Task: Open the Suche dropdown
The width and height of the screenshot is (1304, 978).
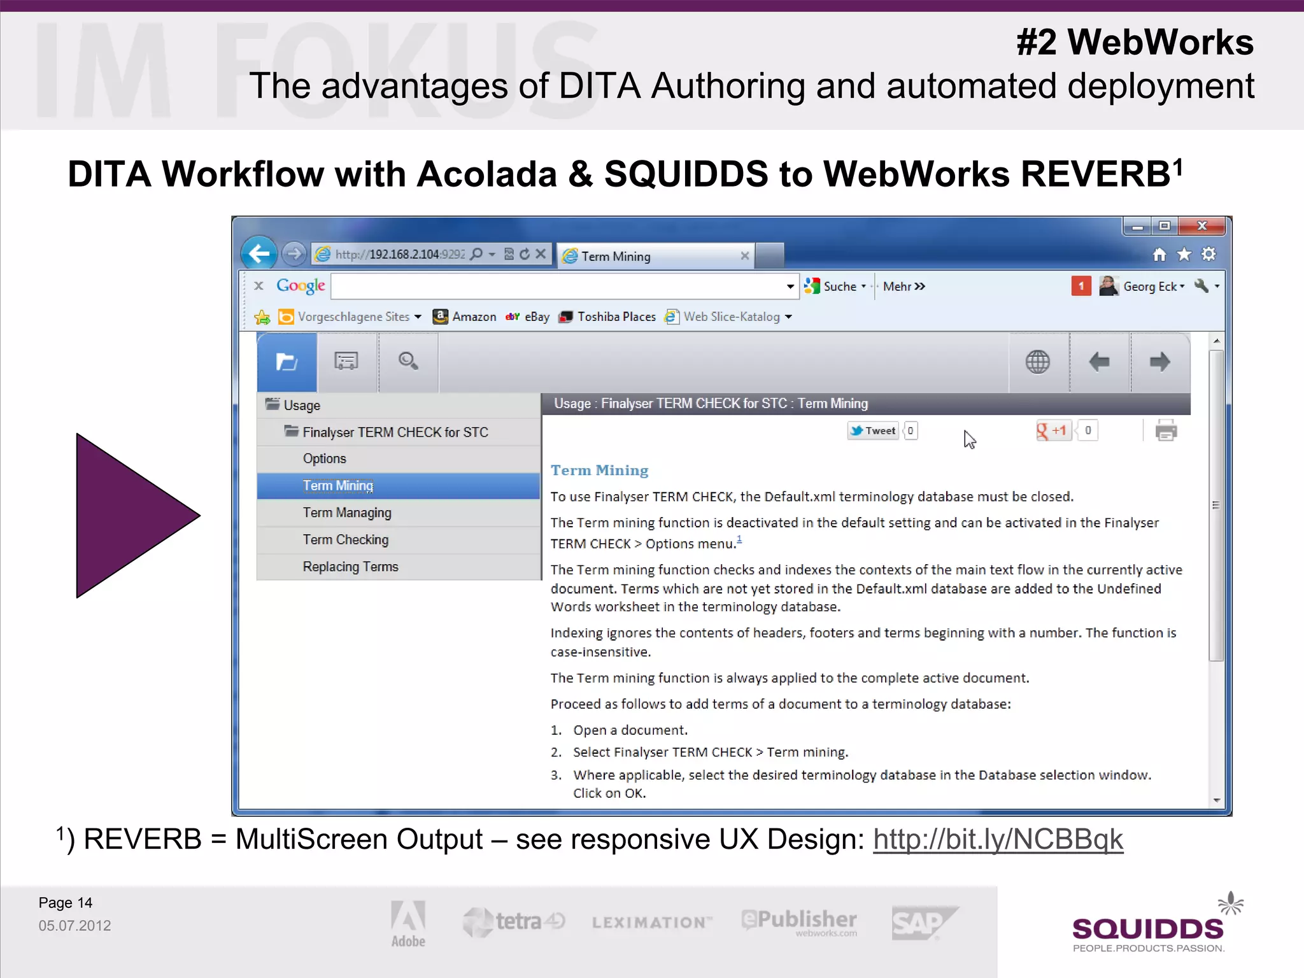Action: pyautogui.click(x=863, y=287)
